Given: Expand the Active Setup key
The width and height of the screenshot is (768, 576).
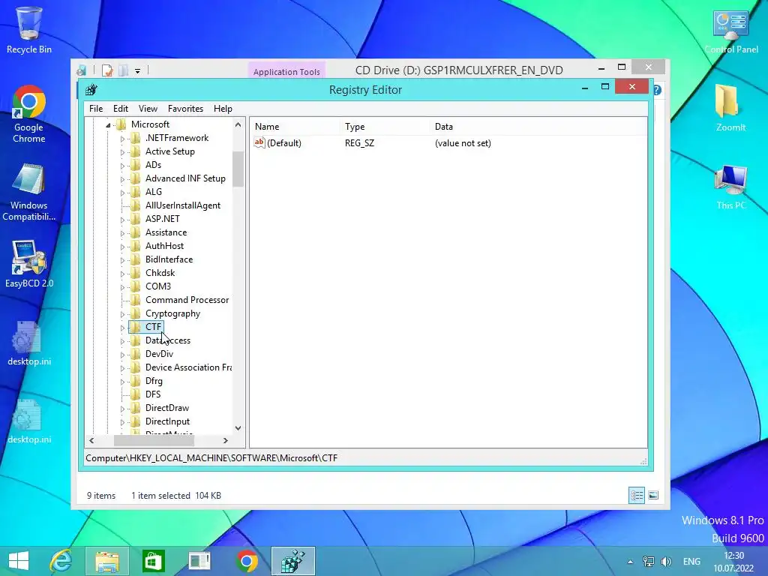Looking at the screenshot, I should [122, 152].
